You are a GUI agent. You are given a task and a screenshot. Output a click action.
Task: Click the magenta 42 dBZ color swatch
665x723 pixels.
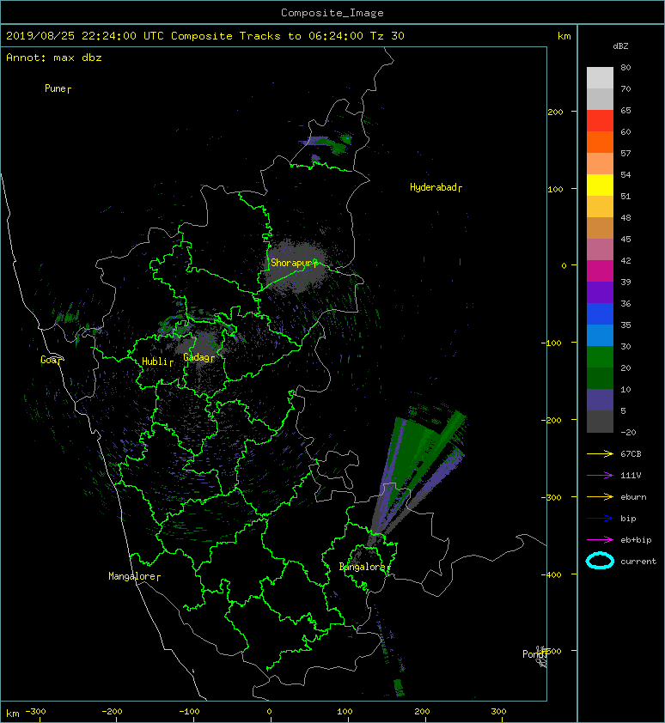pos(600,271)
